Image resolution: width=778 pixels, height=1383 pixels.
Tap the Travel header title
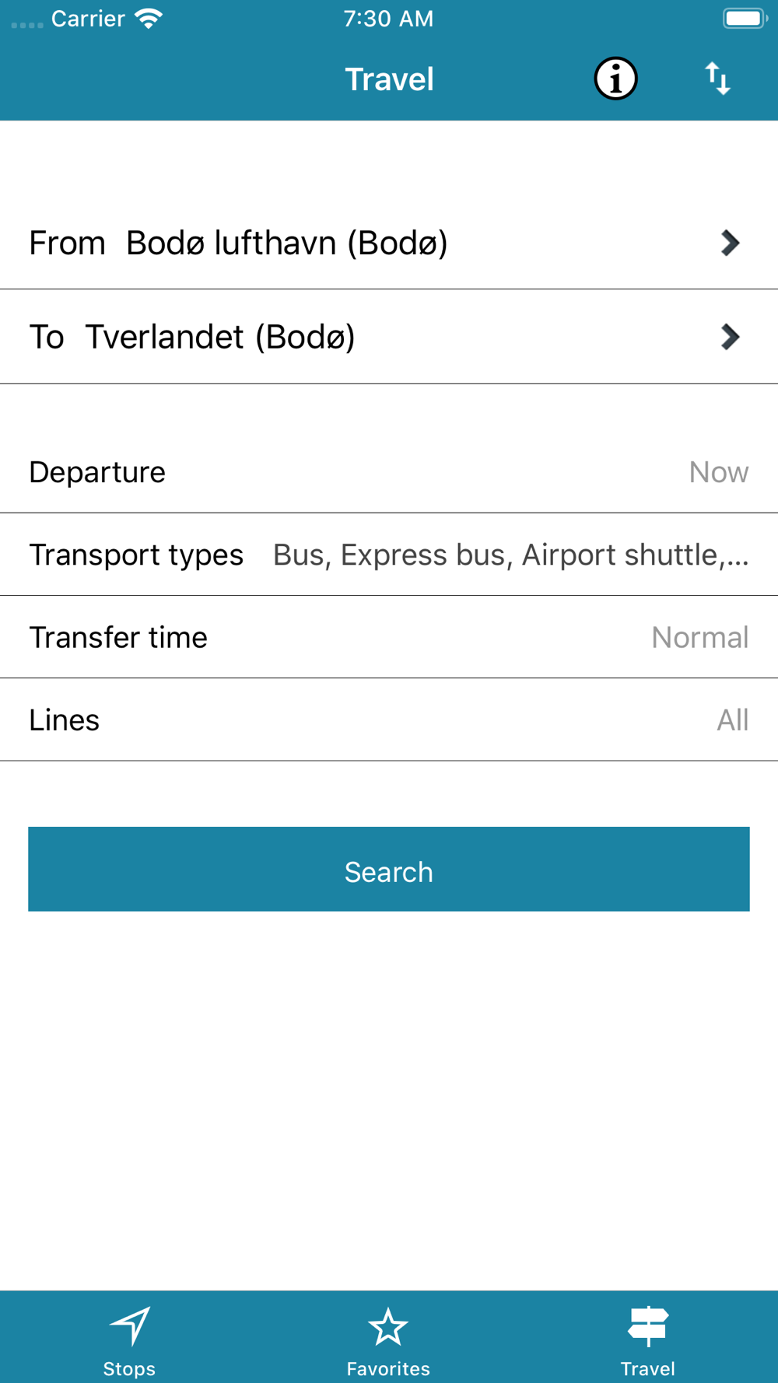coord(389,79)
